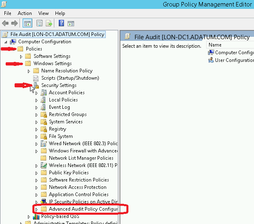Viewport: 254px width, 224px height.
Task: Expand the Name Resolution Policy node
Action: pos(29,71)
